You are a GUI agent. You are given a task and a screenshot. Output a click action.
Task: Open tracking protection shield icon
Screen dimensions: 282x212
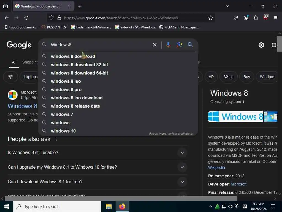[x=51, y=18]
